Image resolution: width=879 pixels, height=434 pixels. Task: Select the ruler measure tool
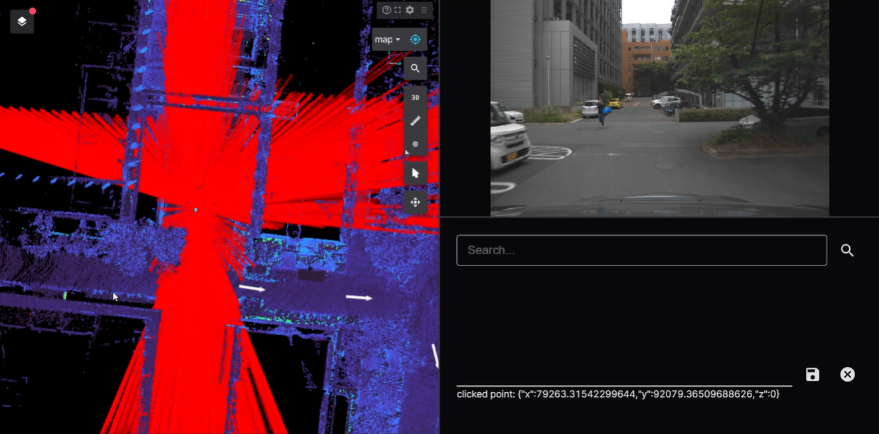tap(415, 121)
